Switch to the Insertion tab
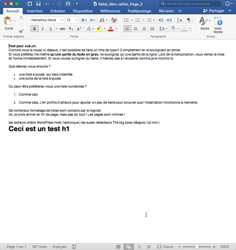 click(x=35, y=11)
